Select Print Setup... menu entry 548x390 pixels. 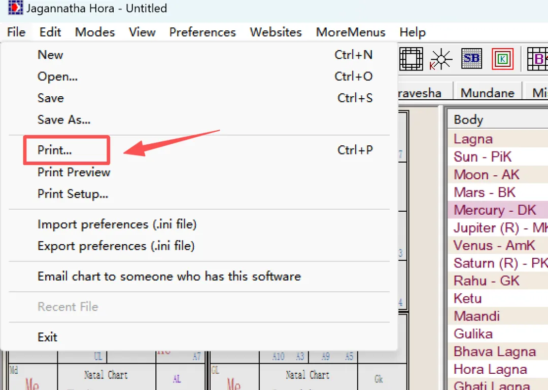[x=199, y=193]
